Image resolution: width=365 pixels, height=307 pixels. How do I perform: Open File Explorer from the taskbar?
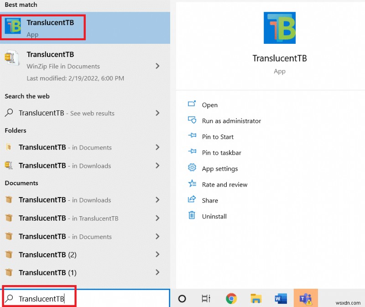[256, 298]
